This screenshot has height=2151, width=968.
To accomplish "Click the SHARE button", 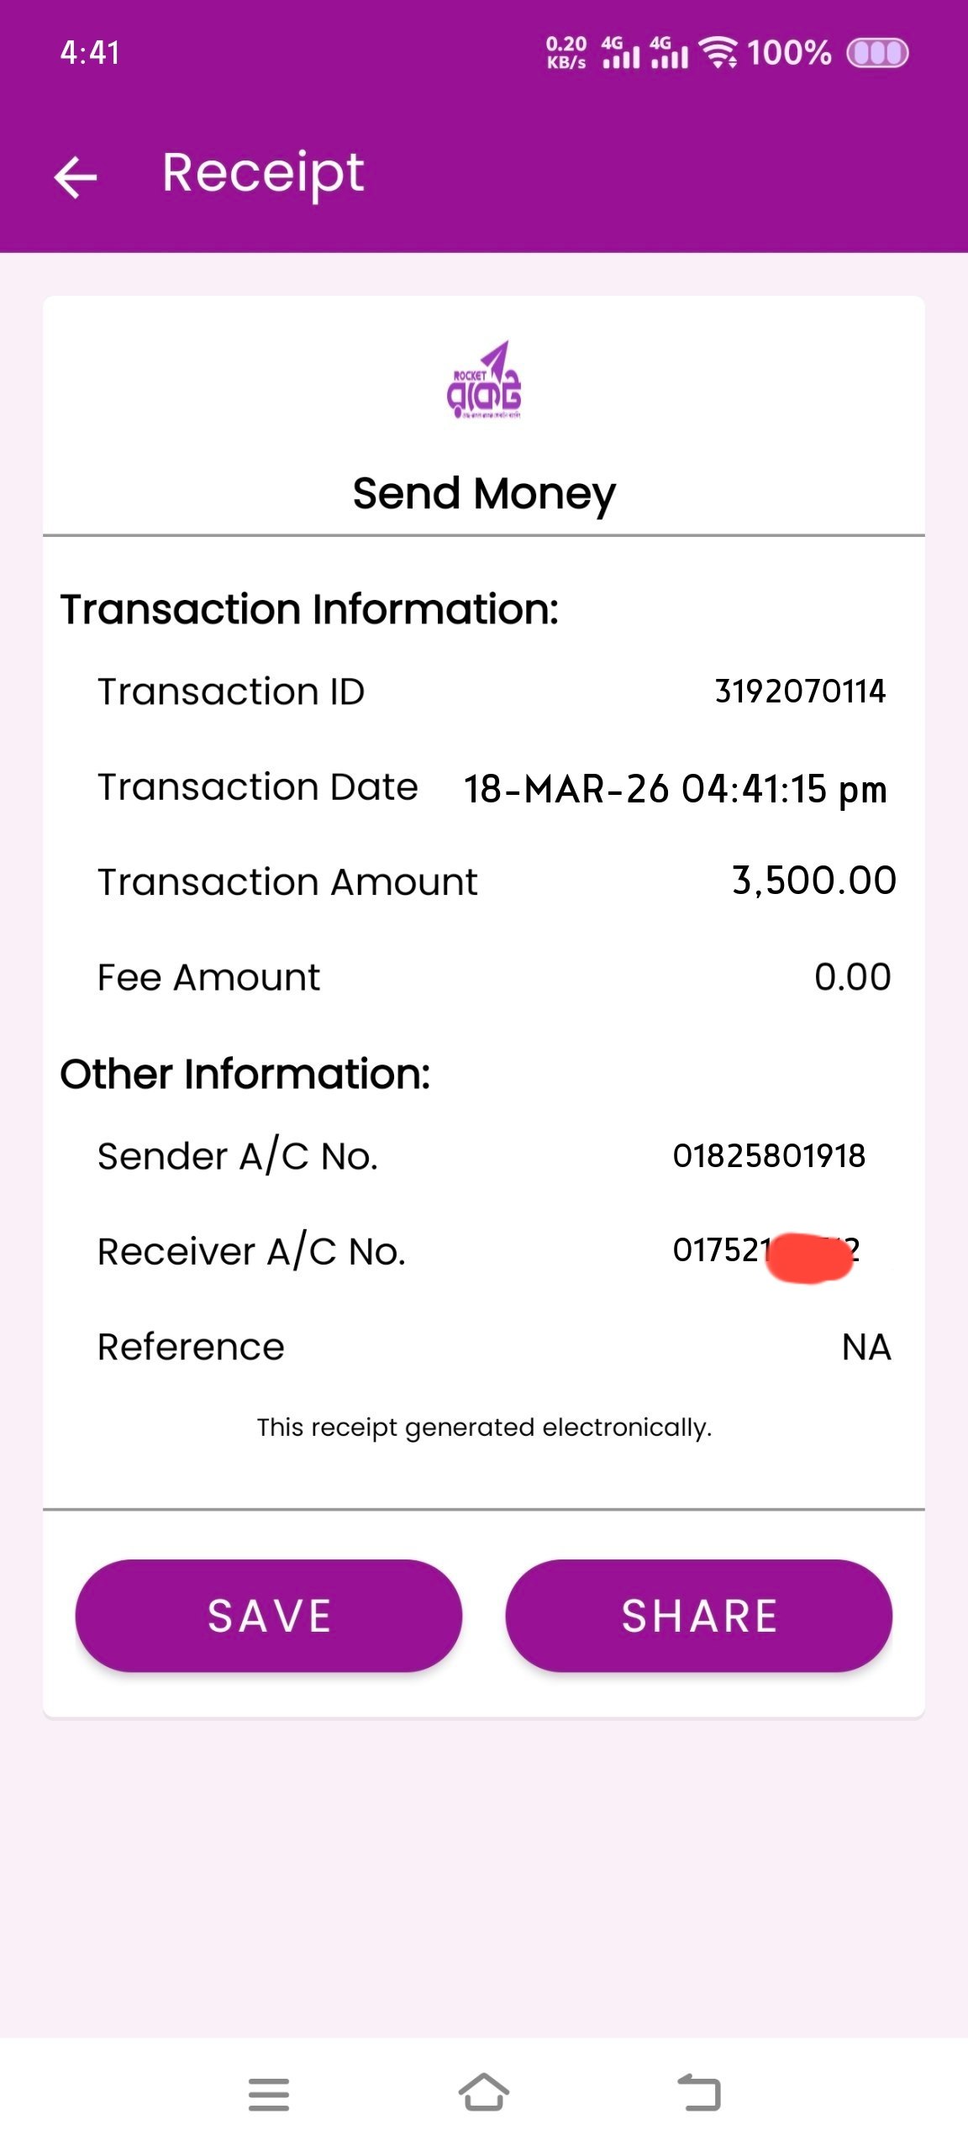I will pos(698,1615).
